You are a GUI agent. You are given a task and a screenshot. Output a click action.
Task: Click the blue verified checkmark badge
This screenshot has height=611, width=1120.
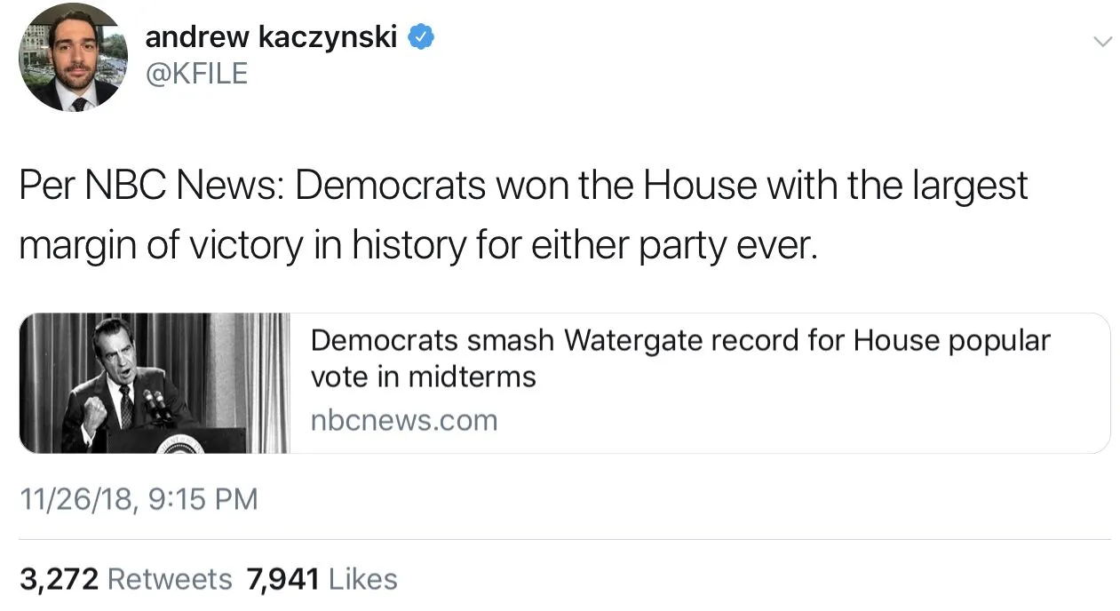click(421, 37)
